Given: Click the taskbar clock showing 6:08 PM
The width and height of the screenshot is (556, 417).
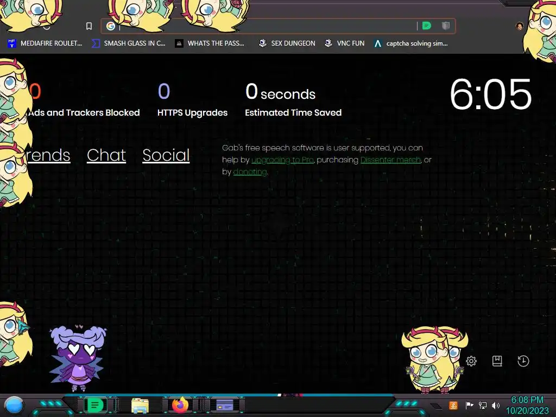Looking at the screenshot, I should click(527, 405).
